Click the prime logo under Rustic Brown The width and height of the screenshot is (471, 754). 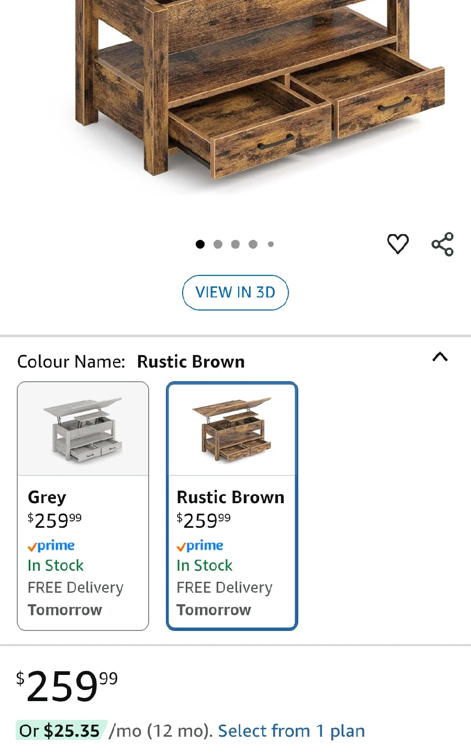tap(200, 546)
